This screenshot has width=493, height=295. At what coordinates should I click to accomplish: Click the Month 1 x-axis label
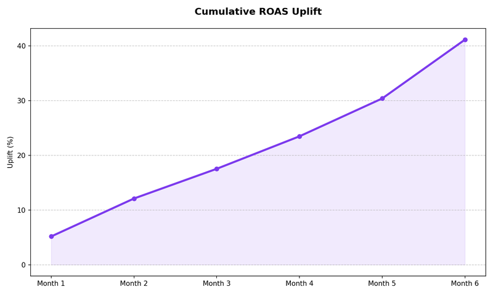pyautogui.click(x=51, y=284)
